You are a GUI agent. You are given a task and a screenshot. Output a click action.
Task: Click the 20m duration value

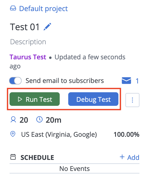[53, 120]
